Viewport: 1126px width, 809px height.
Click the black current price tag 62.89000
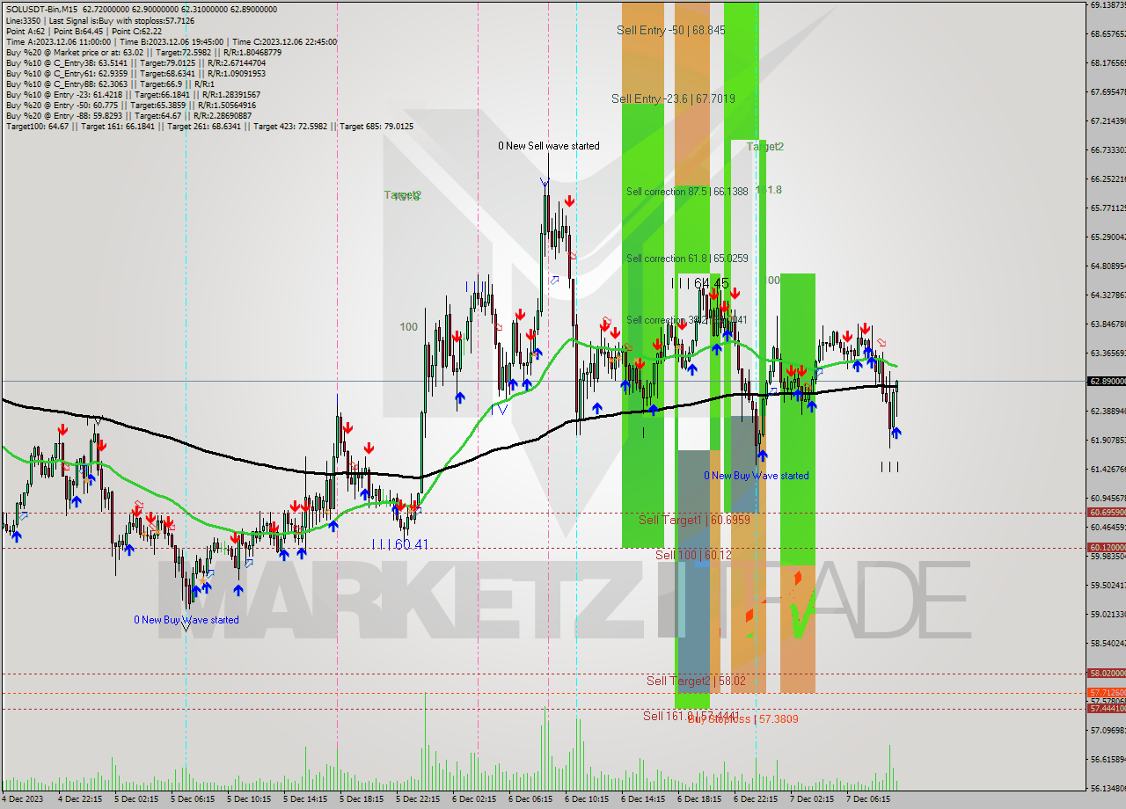tap(1107, 382)
